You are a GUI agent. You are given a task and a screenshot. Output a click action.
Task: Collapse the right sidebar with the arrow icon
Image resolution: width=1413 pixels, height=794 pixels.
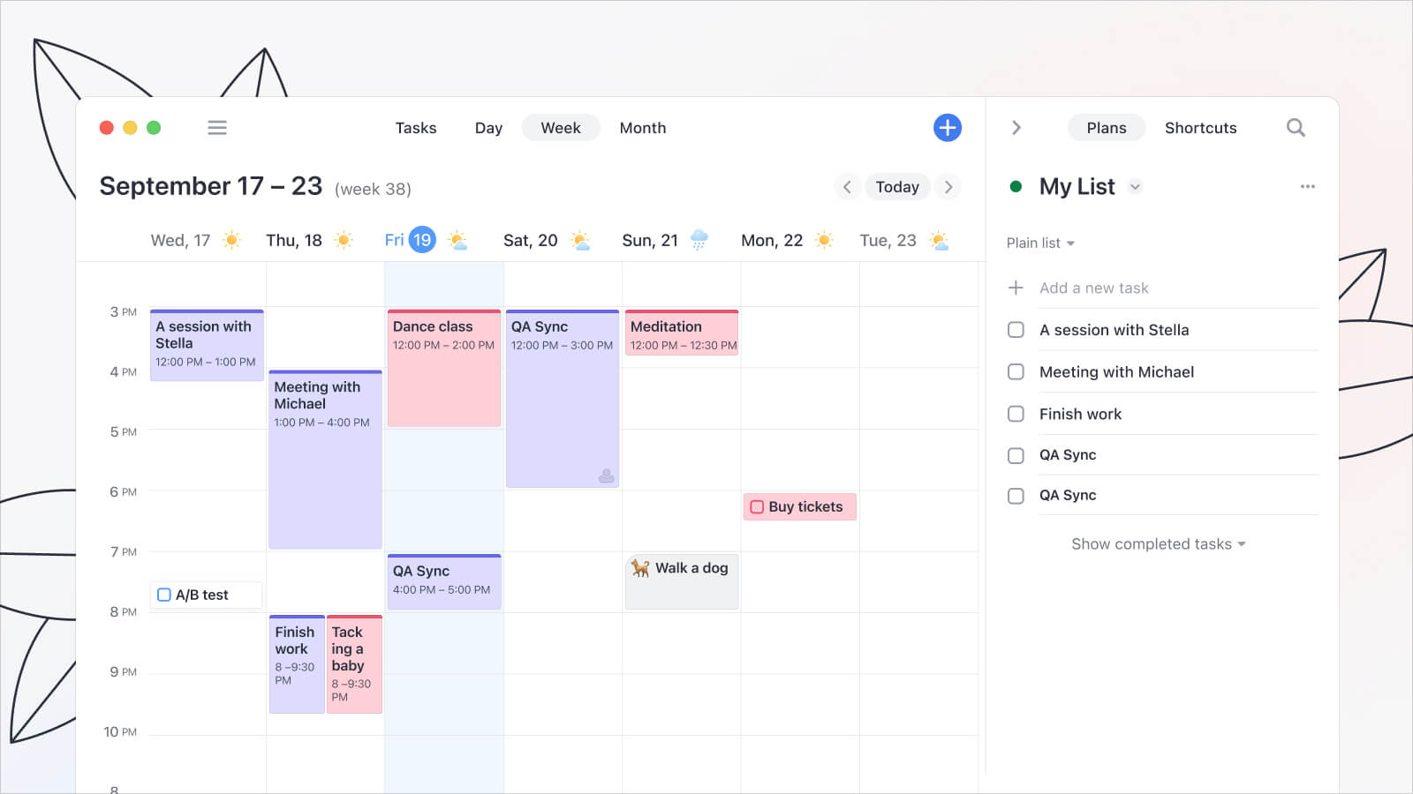[x=1016, y=127]
